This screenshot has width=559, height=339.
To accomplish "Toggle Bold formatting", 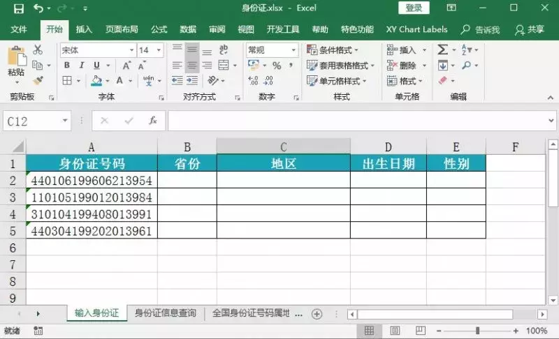I will click(x=66, y=65).
